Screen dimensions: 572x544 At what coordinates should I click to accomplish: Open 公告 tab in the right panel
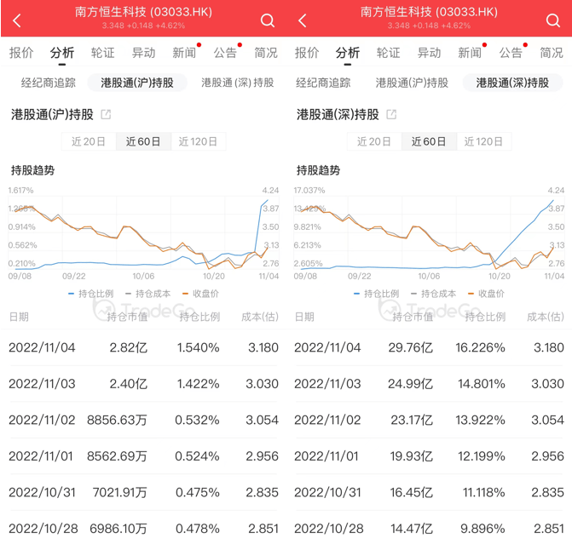click(511, 53)
